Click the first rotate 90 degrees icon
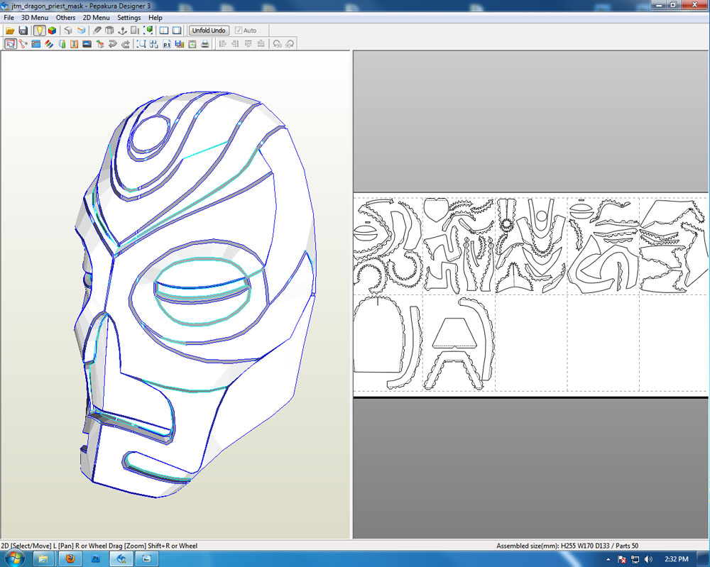The image size is (710, 567). tap(277, 44)
